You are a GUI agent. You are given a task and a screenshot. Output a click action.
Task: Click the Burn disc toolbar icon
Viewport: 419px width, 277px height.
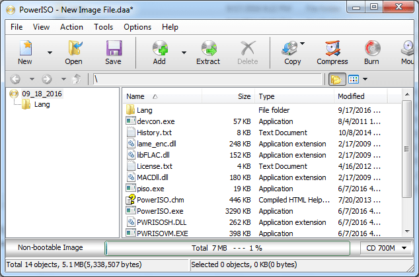coord(372,48)
